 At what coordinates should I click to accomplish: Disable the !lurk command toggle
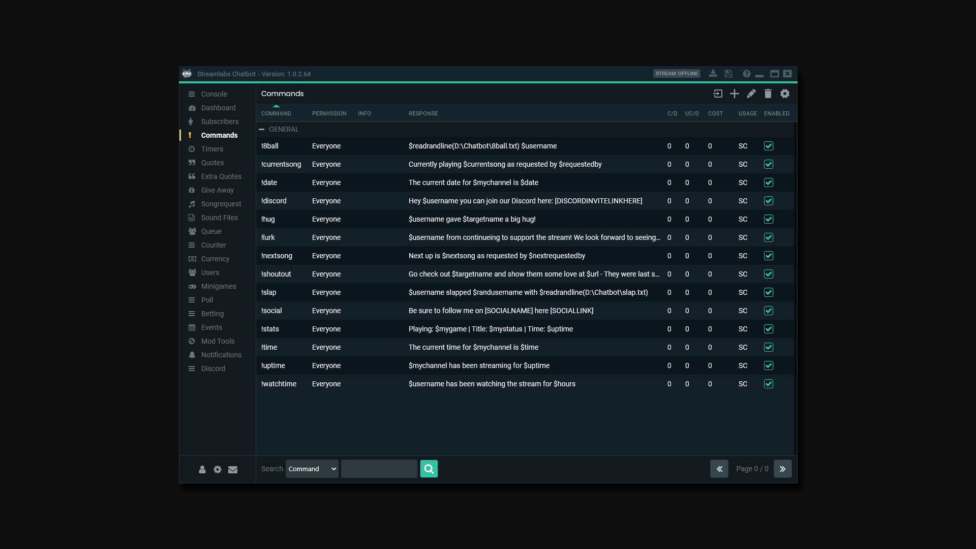click(769, 237)
